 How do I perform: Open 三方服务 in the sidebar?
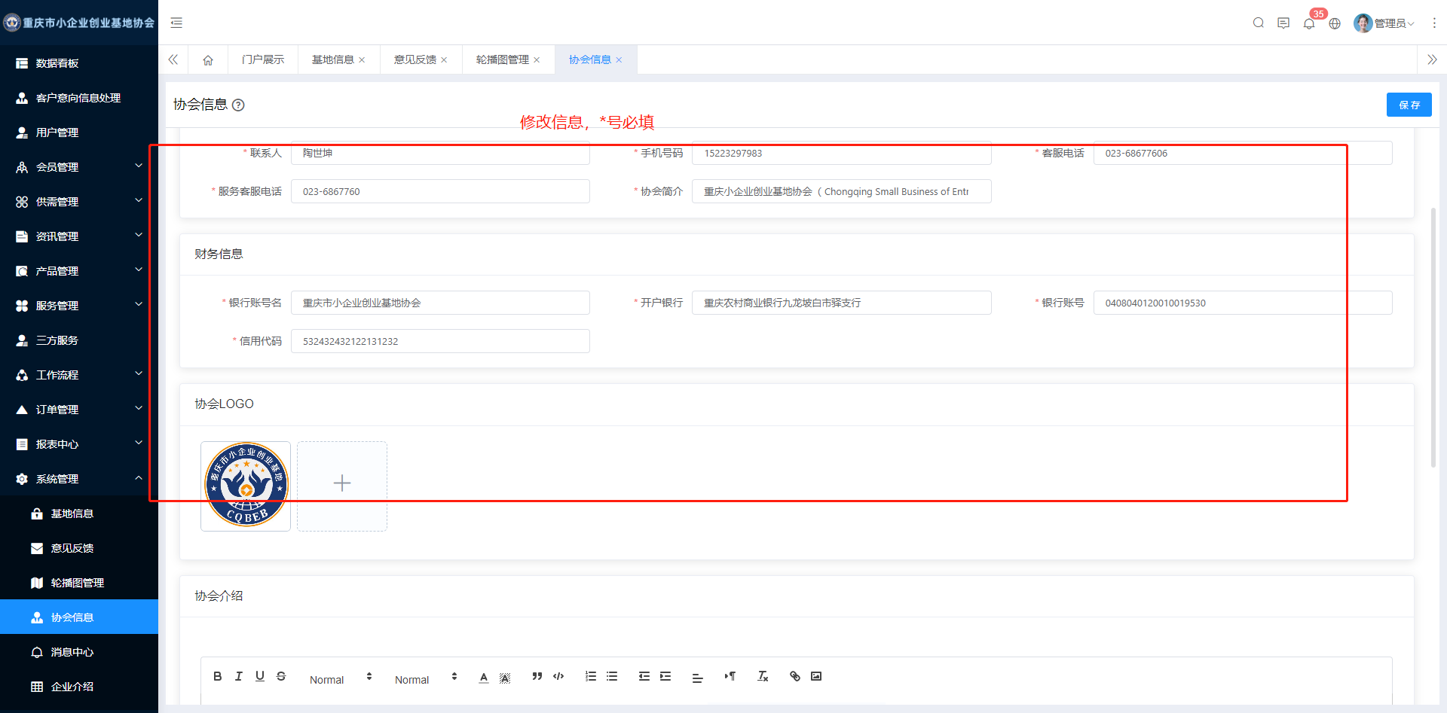click(79, 340)
